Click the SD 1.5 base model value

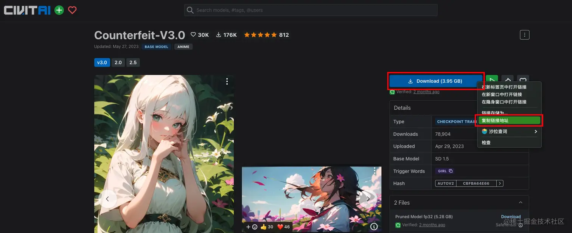[442, 158]
